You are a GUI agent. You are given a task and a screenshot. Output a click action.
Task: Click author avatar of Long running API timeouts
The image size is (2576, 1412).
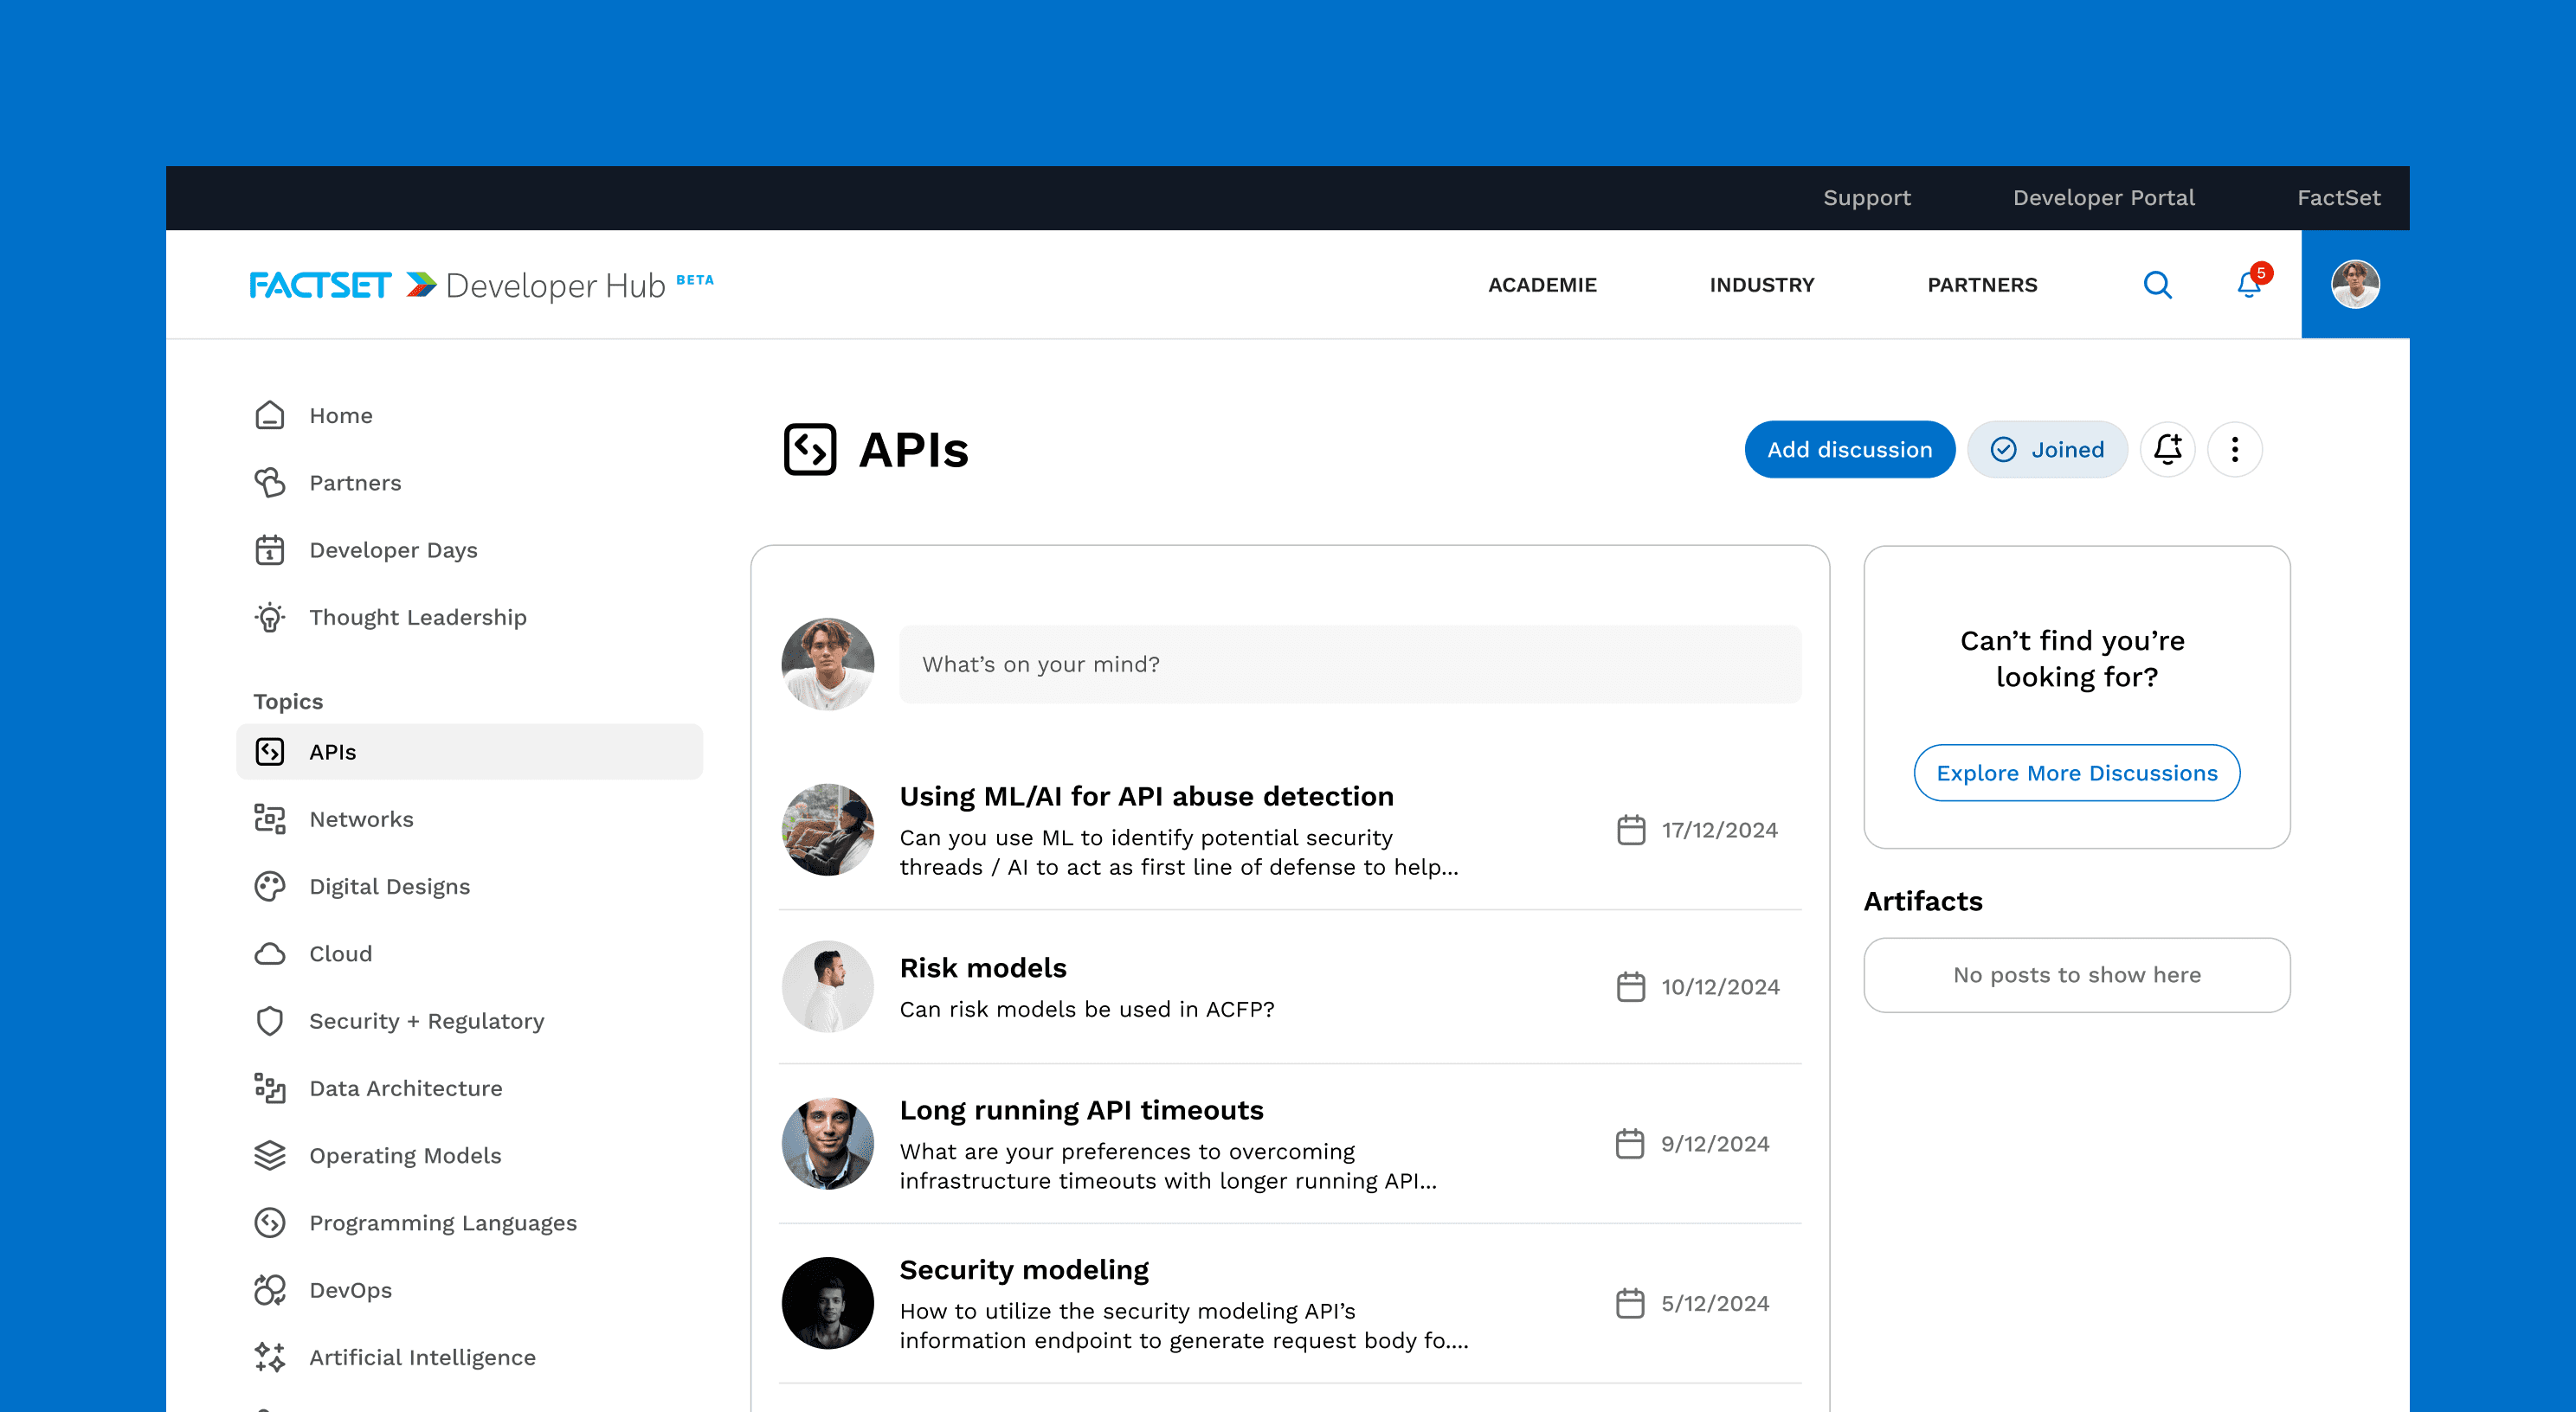pos(828,1144)
